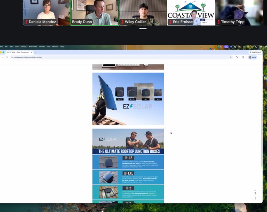Click the EZ Solar panel installer image
Screen dimensions: 267x212
click(x=128, y=99)
